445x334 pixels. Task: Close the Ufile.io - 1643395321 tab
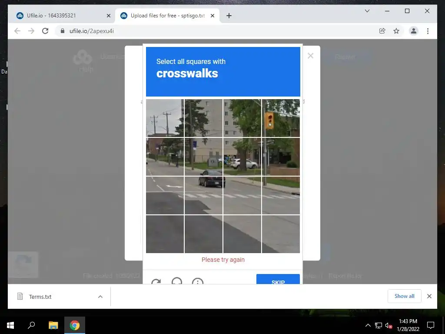pos(108,16)
